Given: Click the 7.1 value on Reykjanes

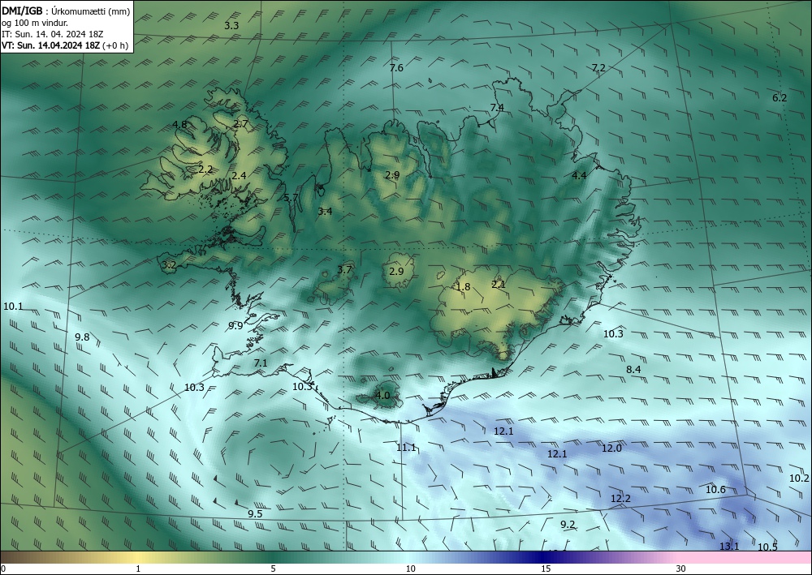Looking at the screenshot, I should [261, 363].
